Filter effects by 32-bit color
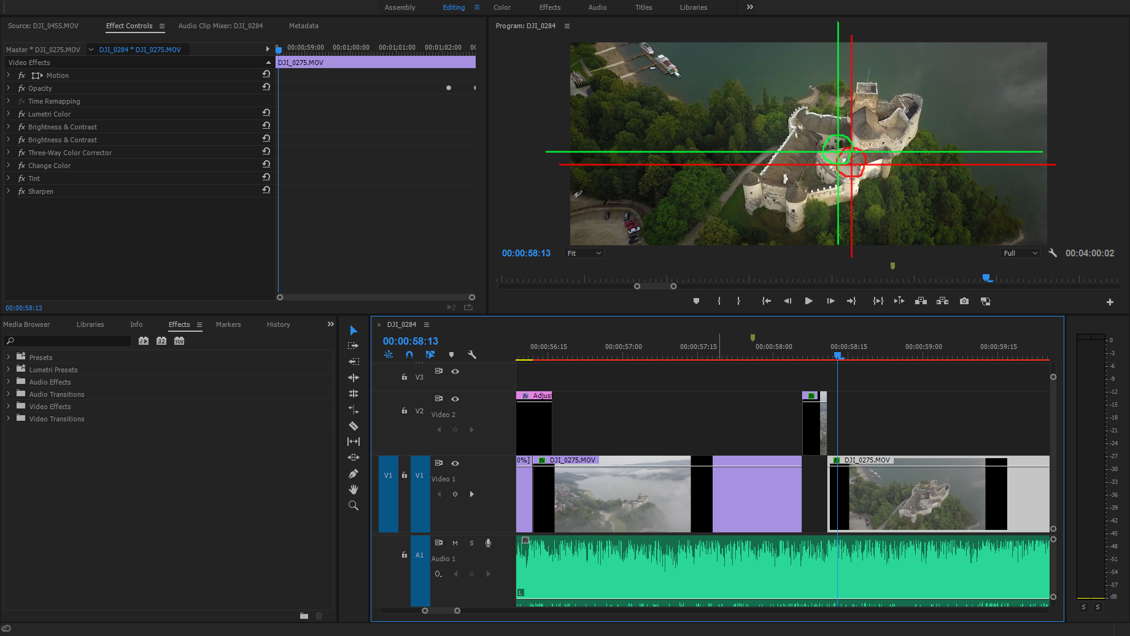Image resolution: width=1130 pixels, height=636 pixels. (161, 341)
